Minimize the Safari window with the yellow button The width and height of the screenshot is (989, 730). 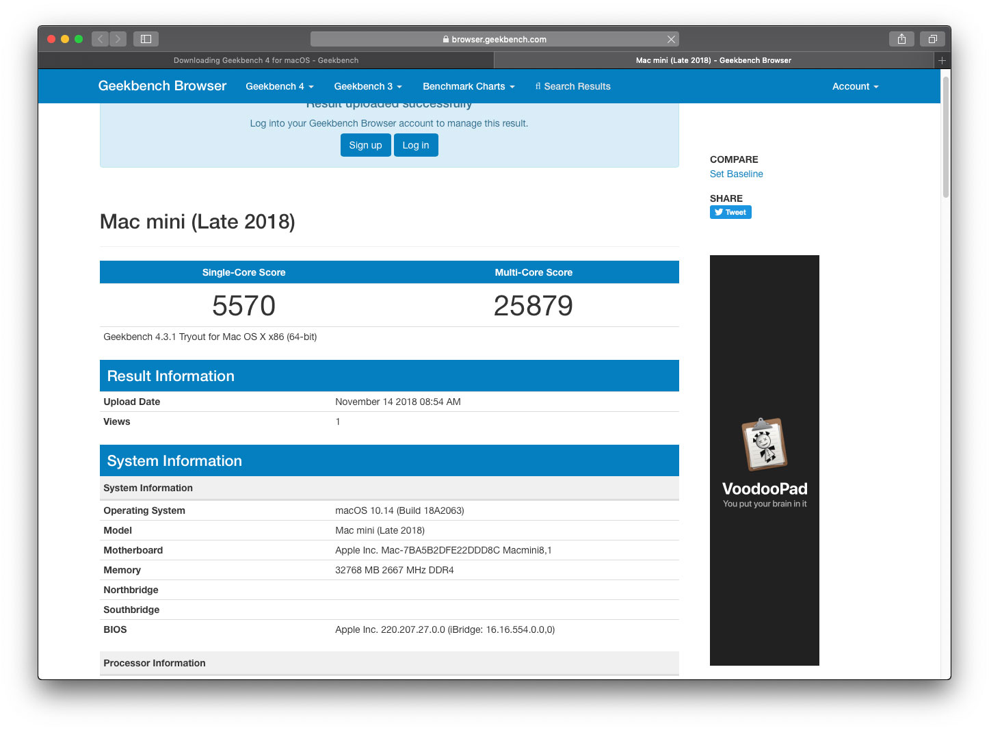pyautogui.click(x=65, y=39)
